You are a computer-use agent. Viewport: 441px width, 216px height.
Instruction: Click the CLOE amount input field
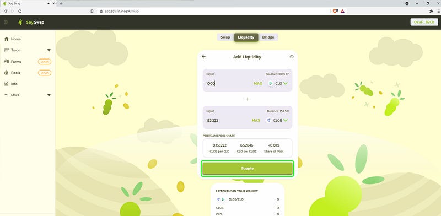(228, 120)
